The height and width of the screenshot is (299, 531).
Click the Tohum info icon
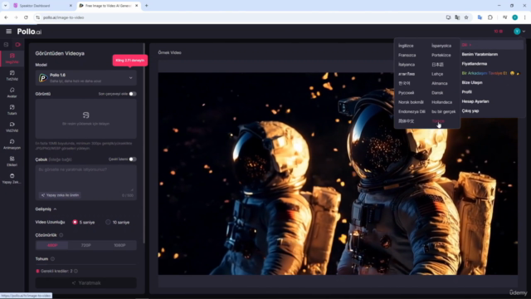[x=52, y=258]
